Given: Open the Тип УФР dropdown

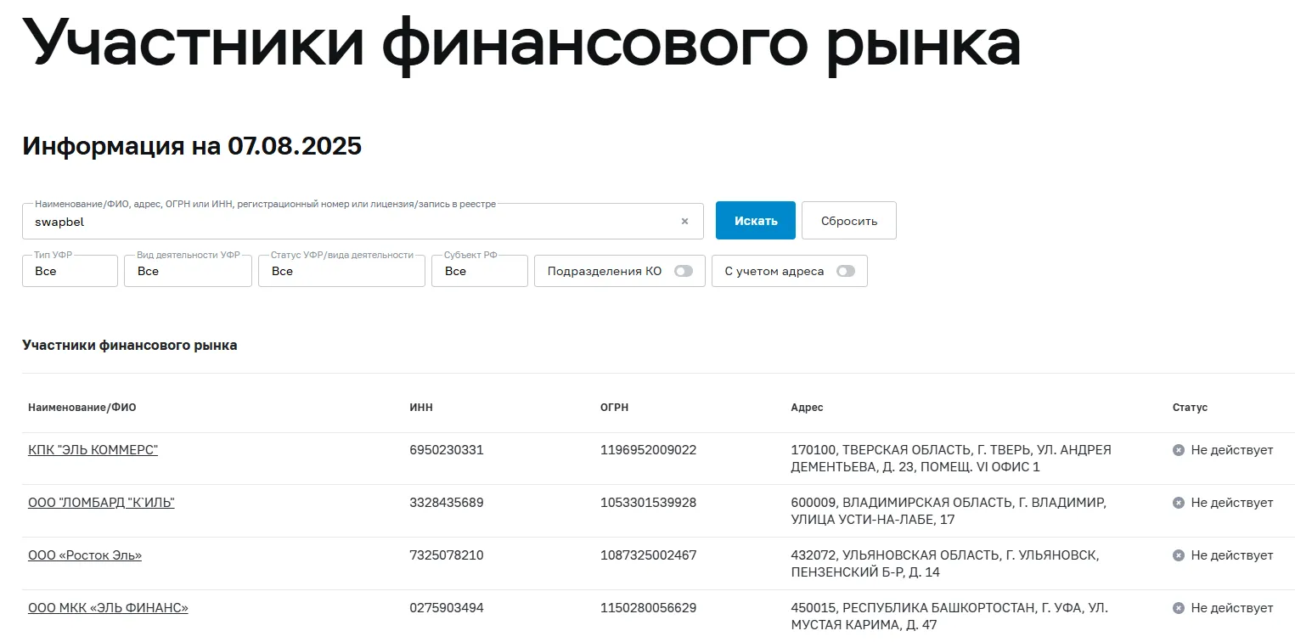Looking at the screenshot, I should (70, 271).
